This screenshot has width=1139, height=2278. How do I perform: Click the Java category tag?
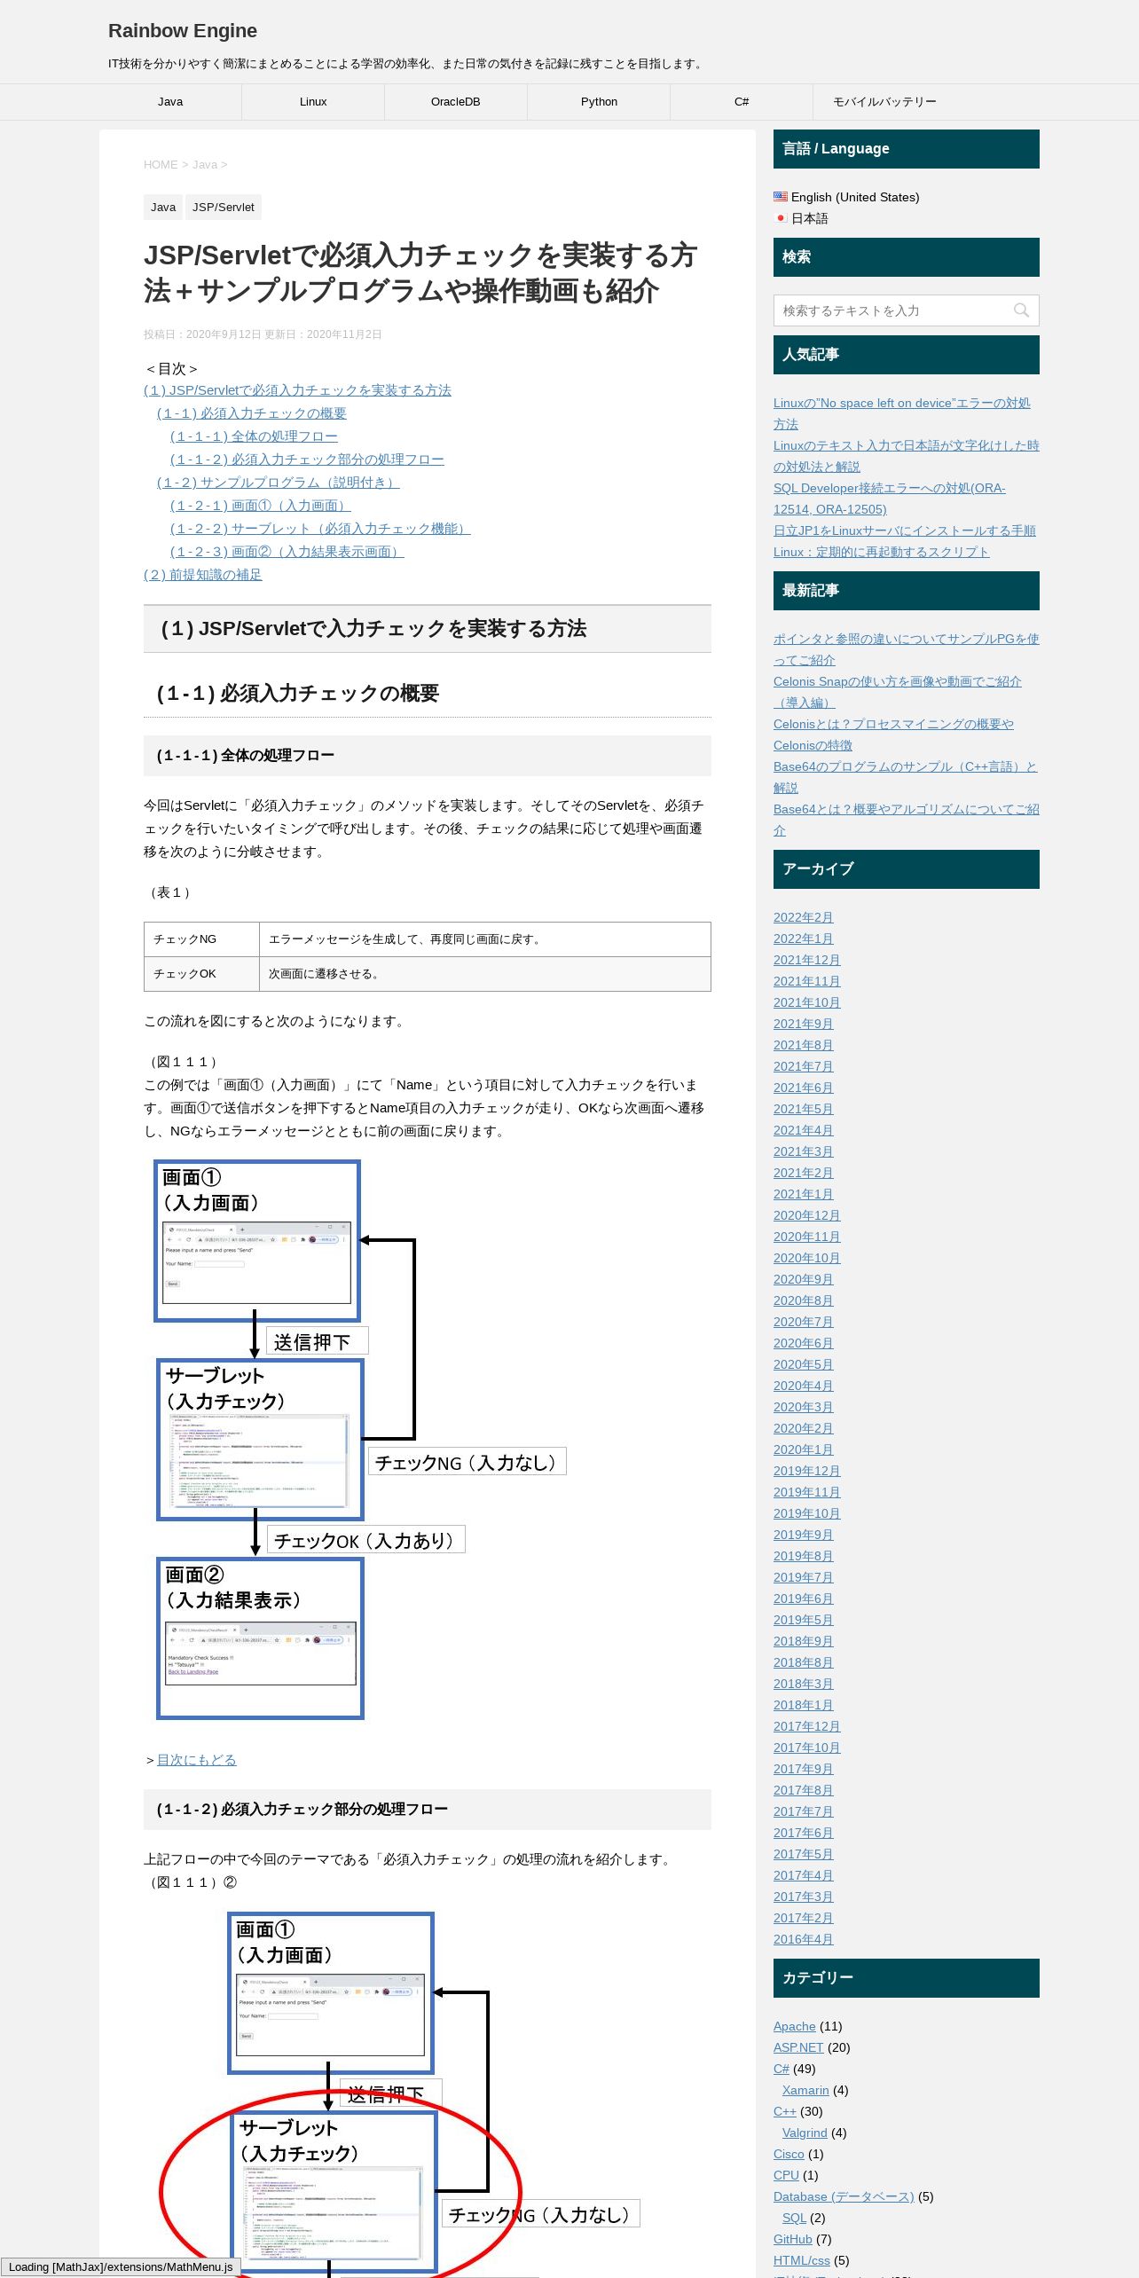coord(163,208)
